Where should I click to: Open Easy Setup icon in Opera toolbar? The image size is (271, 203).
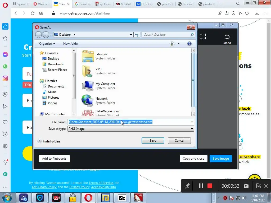(265, 13)
